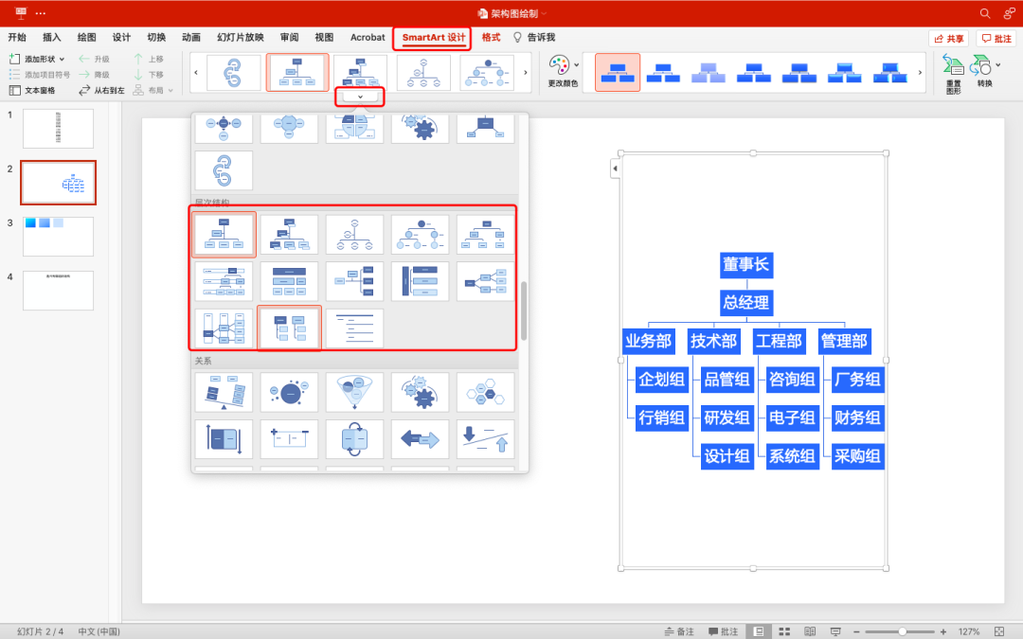Zoom in with the plus button
Screen dimensions: 1023x639
pos(942,631)
